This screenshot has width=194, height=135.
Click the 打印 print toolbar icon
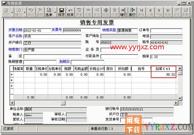[6, 12]
